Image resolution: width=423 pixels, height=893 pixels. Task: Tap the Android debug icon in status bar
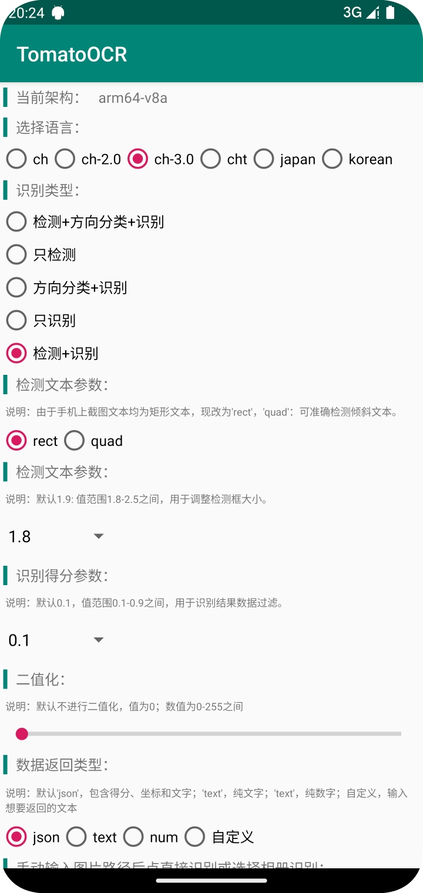(58, 12)
